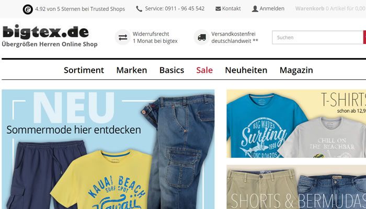Open the Magazin page
Viewport: 366px width, 209px height.
[296, 70]
